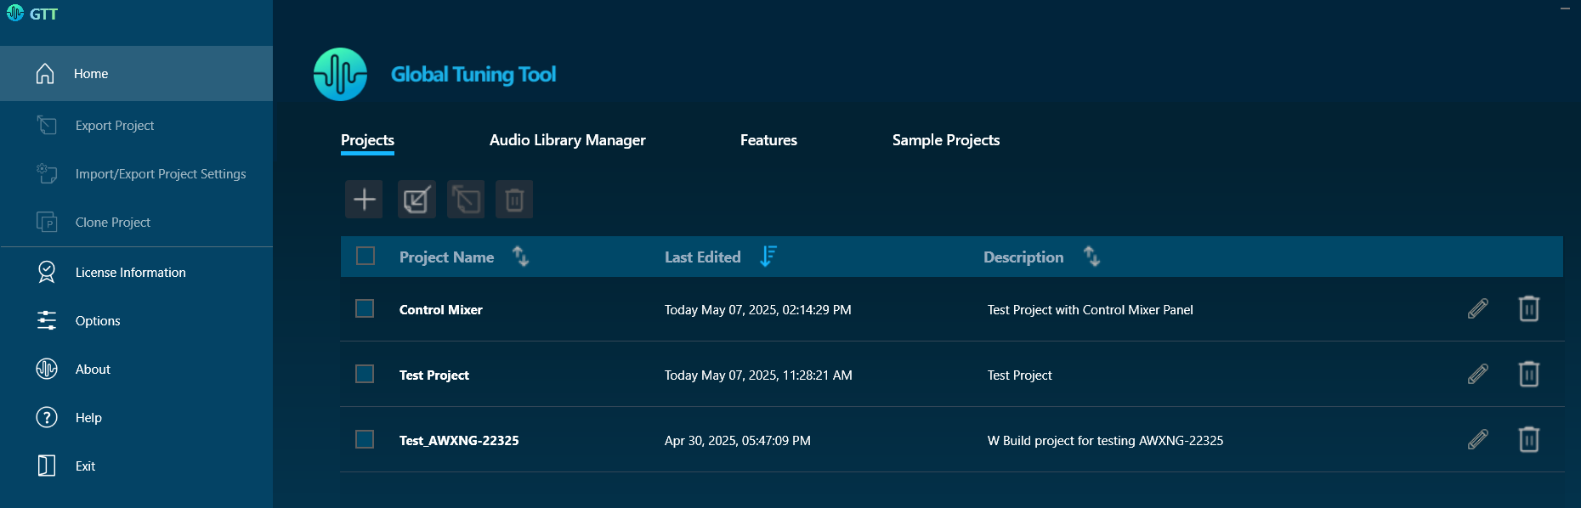Select the Test_AWXNG-22325 project name
Image resolution: width=1581 pixels, height=508 pixels.
coord(459,440)
